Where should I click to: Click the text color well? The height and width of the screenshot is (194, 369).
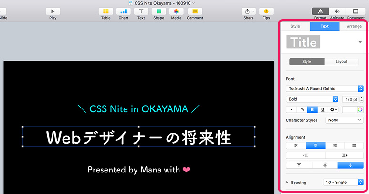coord(349,110)
